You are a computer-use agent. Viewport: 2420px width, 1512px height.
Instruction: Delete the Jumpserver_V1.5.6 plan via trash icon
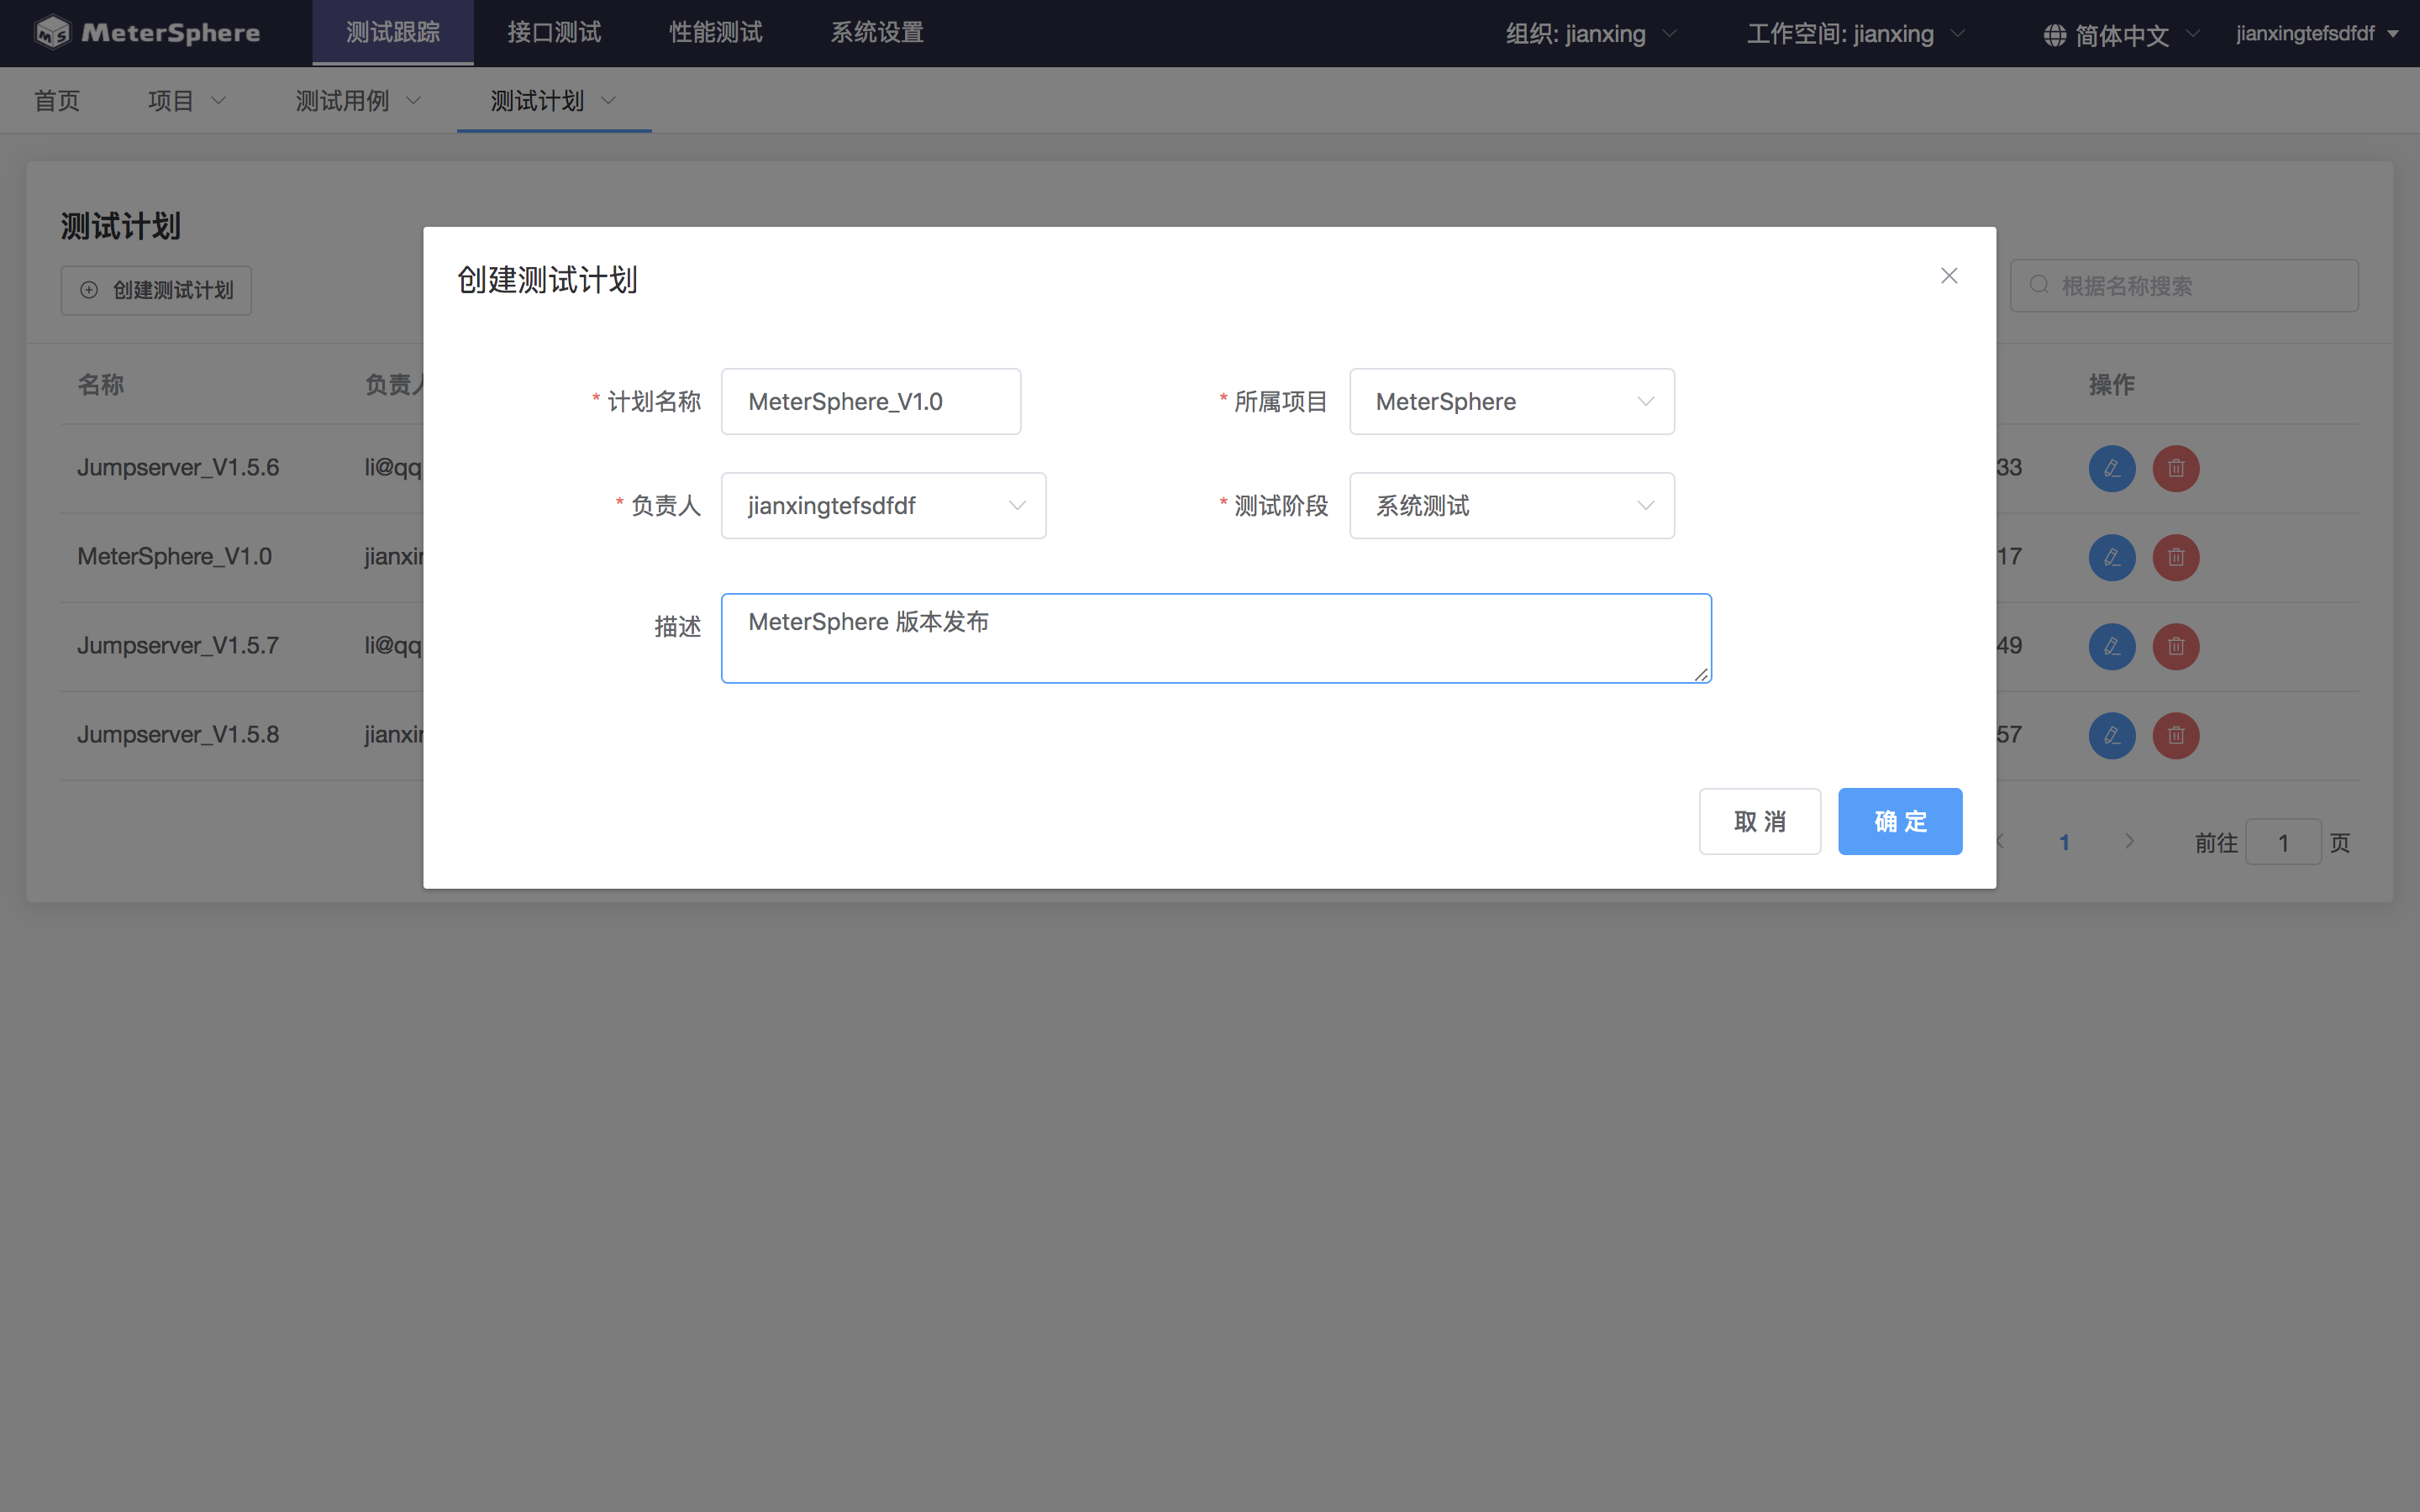(x=2176, y=468)
